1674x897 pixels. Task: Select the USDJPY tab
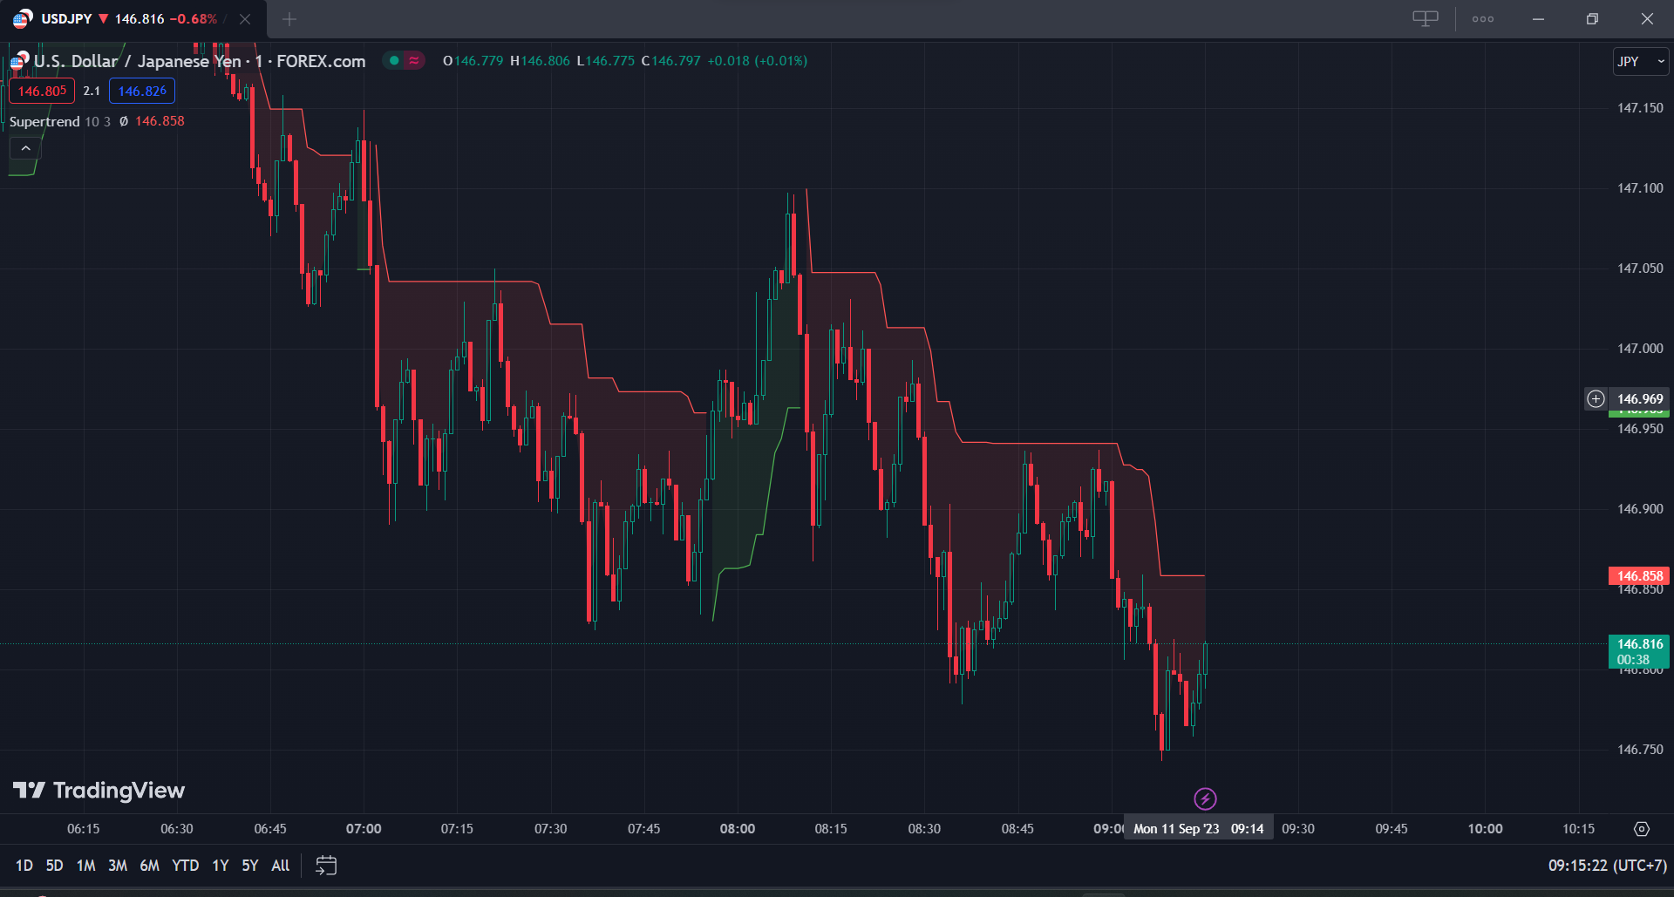113,19
